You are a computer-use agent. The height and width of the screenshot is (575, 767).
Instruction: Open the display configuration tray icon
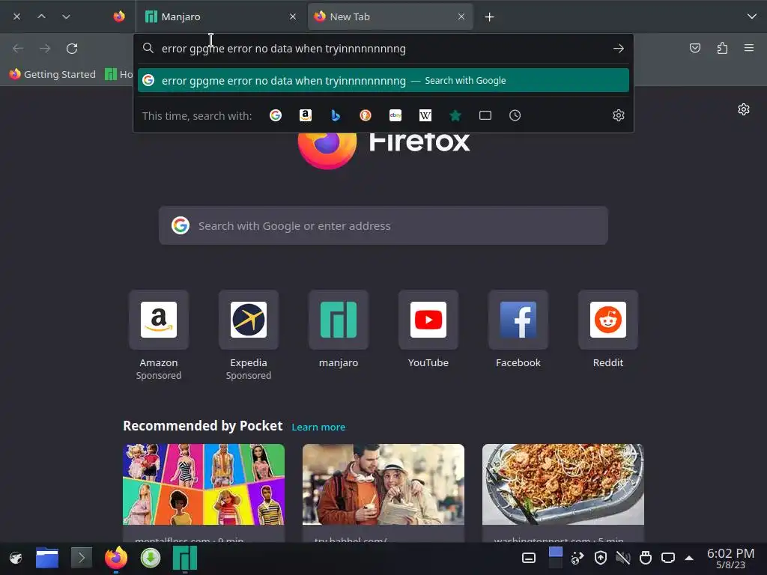coord(667,558)
